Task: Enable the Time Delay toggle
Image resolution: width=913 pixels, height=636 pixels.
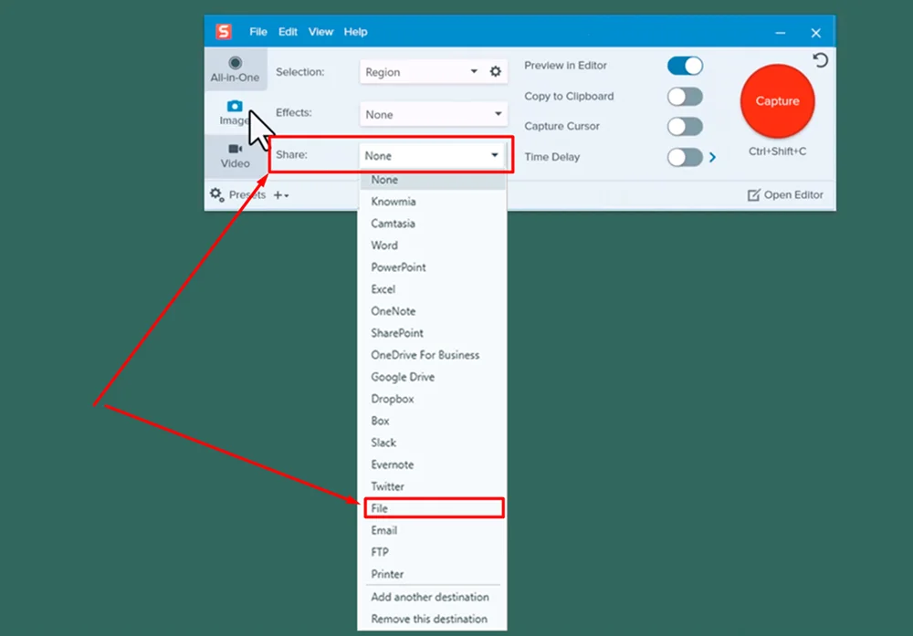Action: coord(685,157)
